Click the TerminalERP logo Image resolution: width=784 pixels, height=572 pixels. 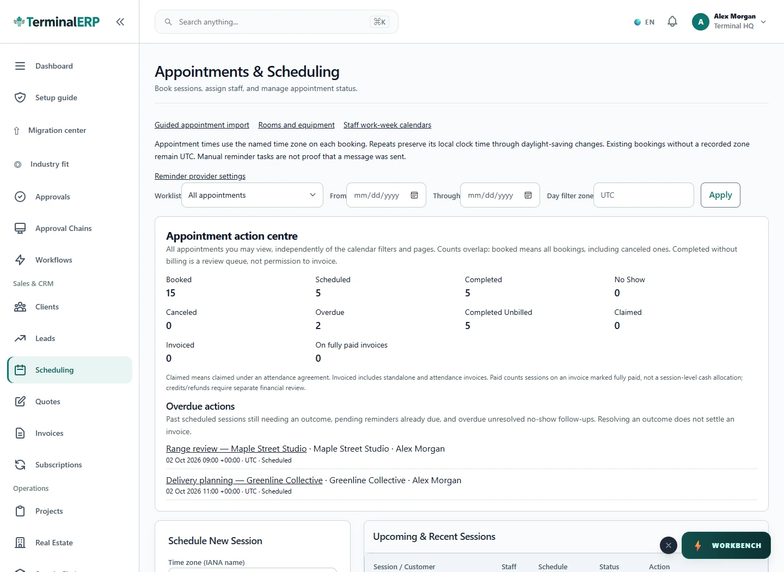click(57, 22)
